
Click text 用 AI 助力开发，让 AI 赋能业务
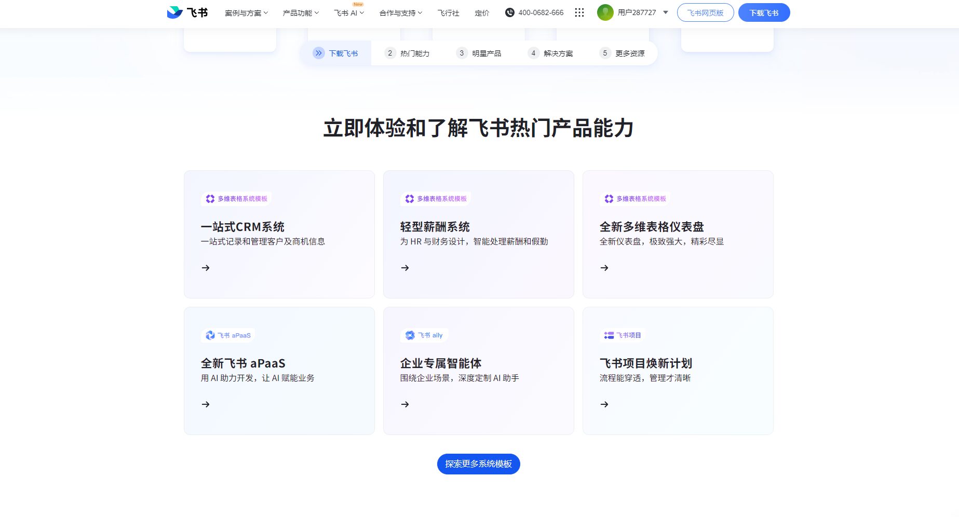coord(258,378)
